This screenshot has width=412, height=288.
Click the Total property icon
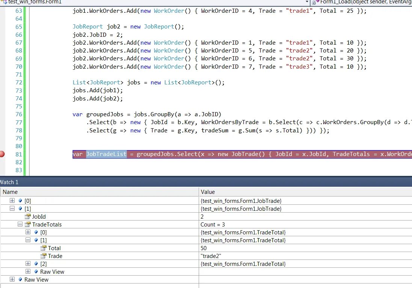point(43,248)
